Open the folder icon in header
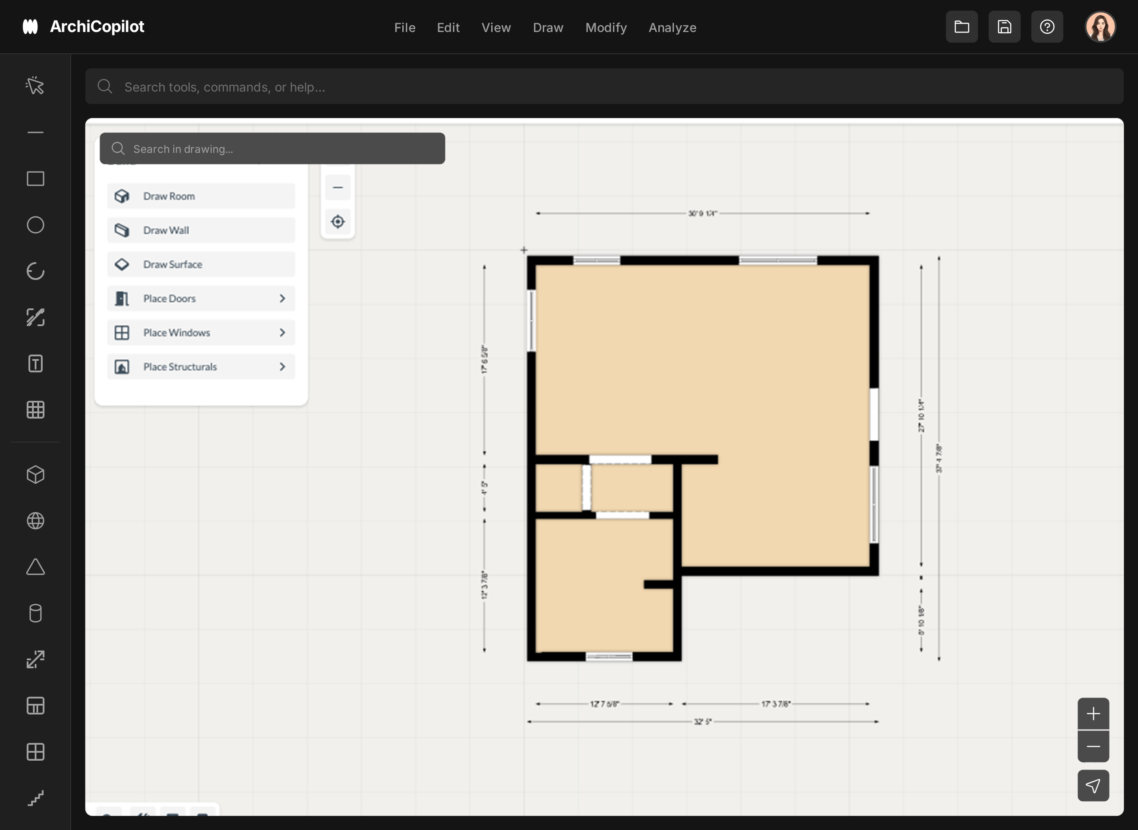Image resolution: width=1138 pixels, height=830 pixels. 962,27
